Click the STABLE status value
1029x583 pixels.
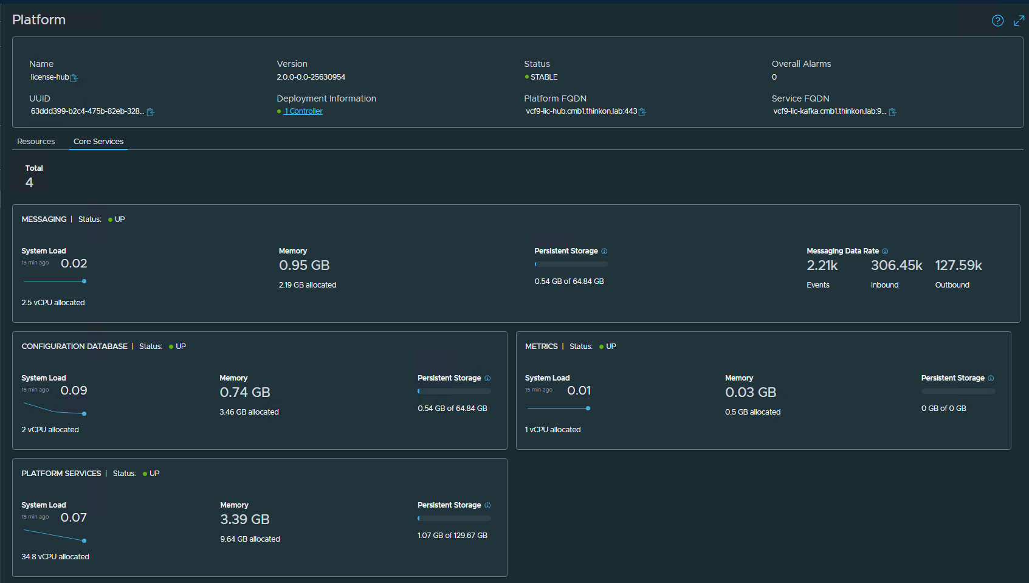544,77
